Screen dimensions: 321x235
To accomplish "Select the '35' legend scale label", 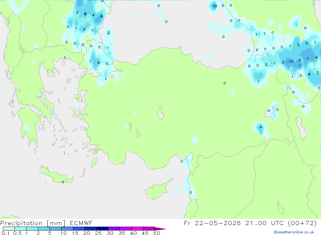I will pos(122,233).
